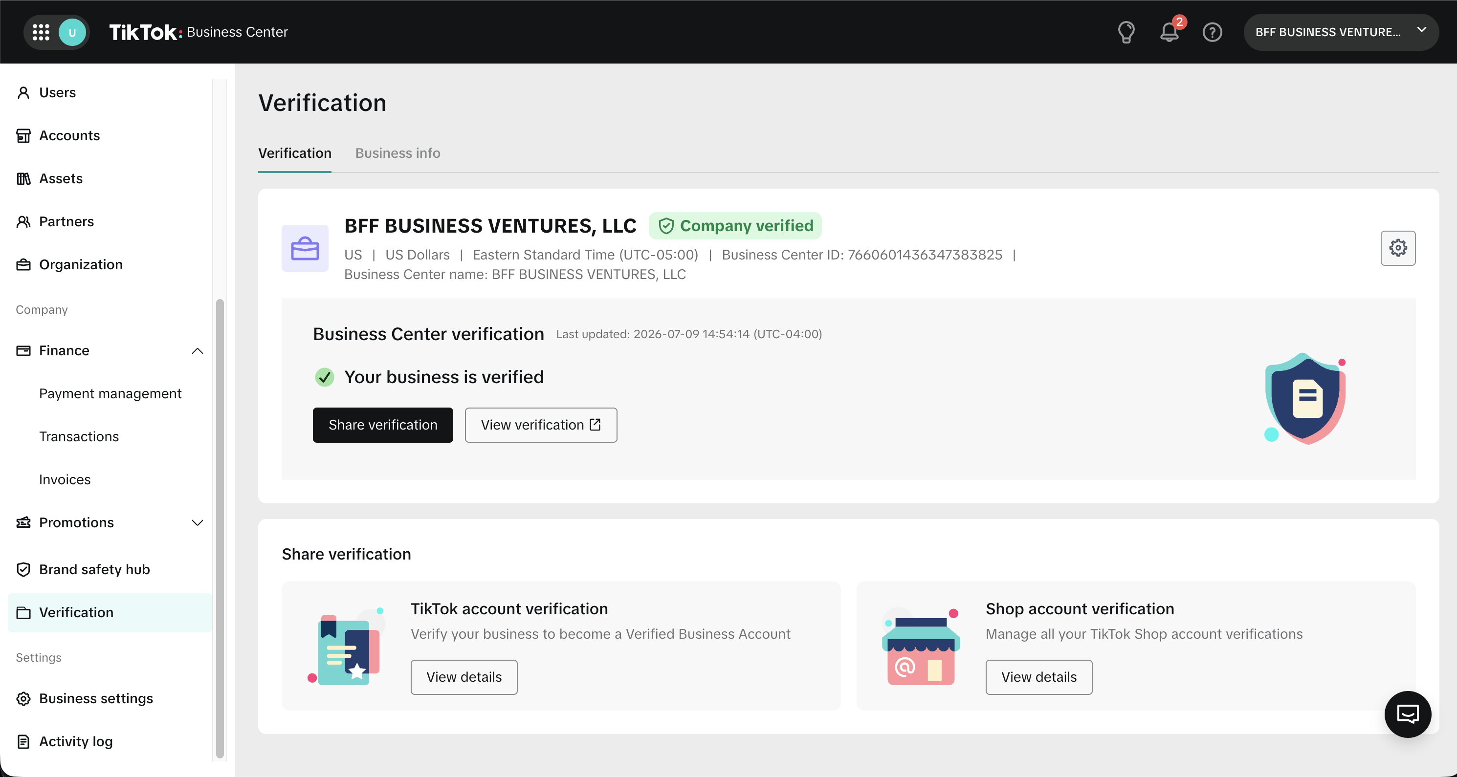This screenshot has height=777, width=1457.
Task: Click the TikTok account verification illustration
Action: tap(346, 647)
